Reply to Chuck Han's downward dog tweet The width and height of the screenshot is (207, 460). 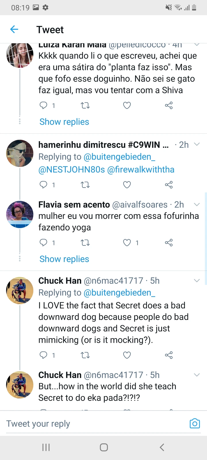click(43, 355)
